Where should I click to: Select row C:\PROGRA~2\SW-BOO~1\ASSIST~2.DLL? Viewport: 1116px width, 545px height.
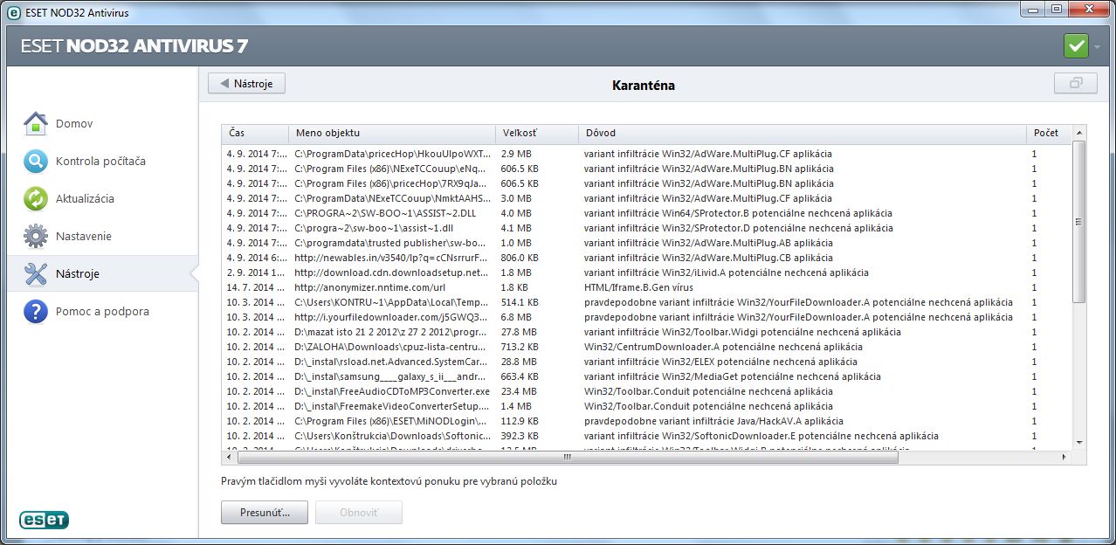(x=647, y=213)
